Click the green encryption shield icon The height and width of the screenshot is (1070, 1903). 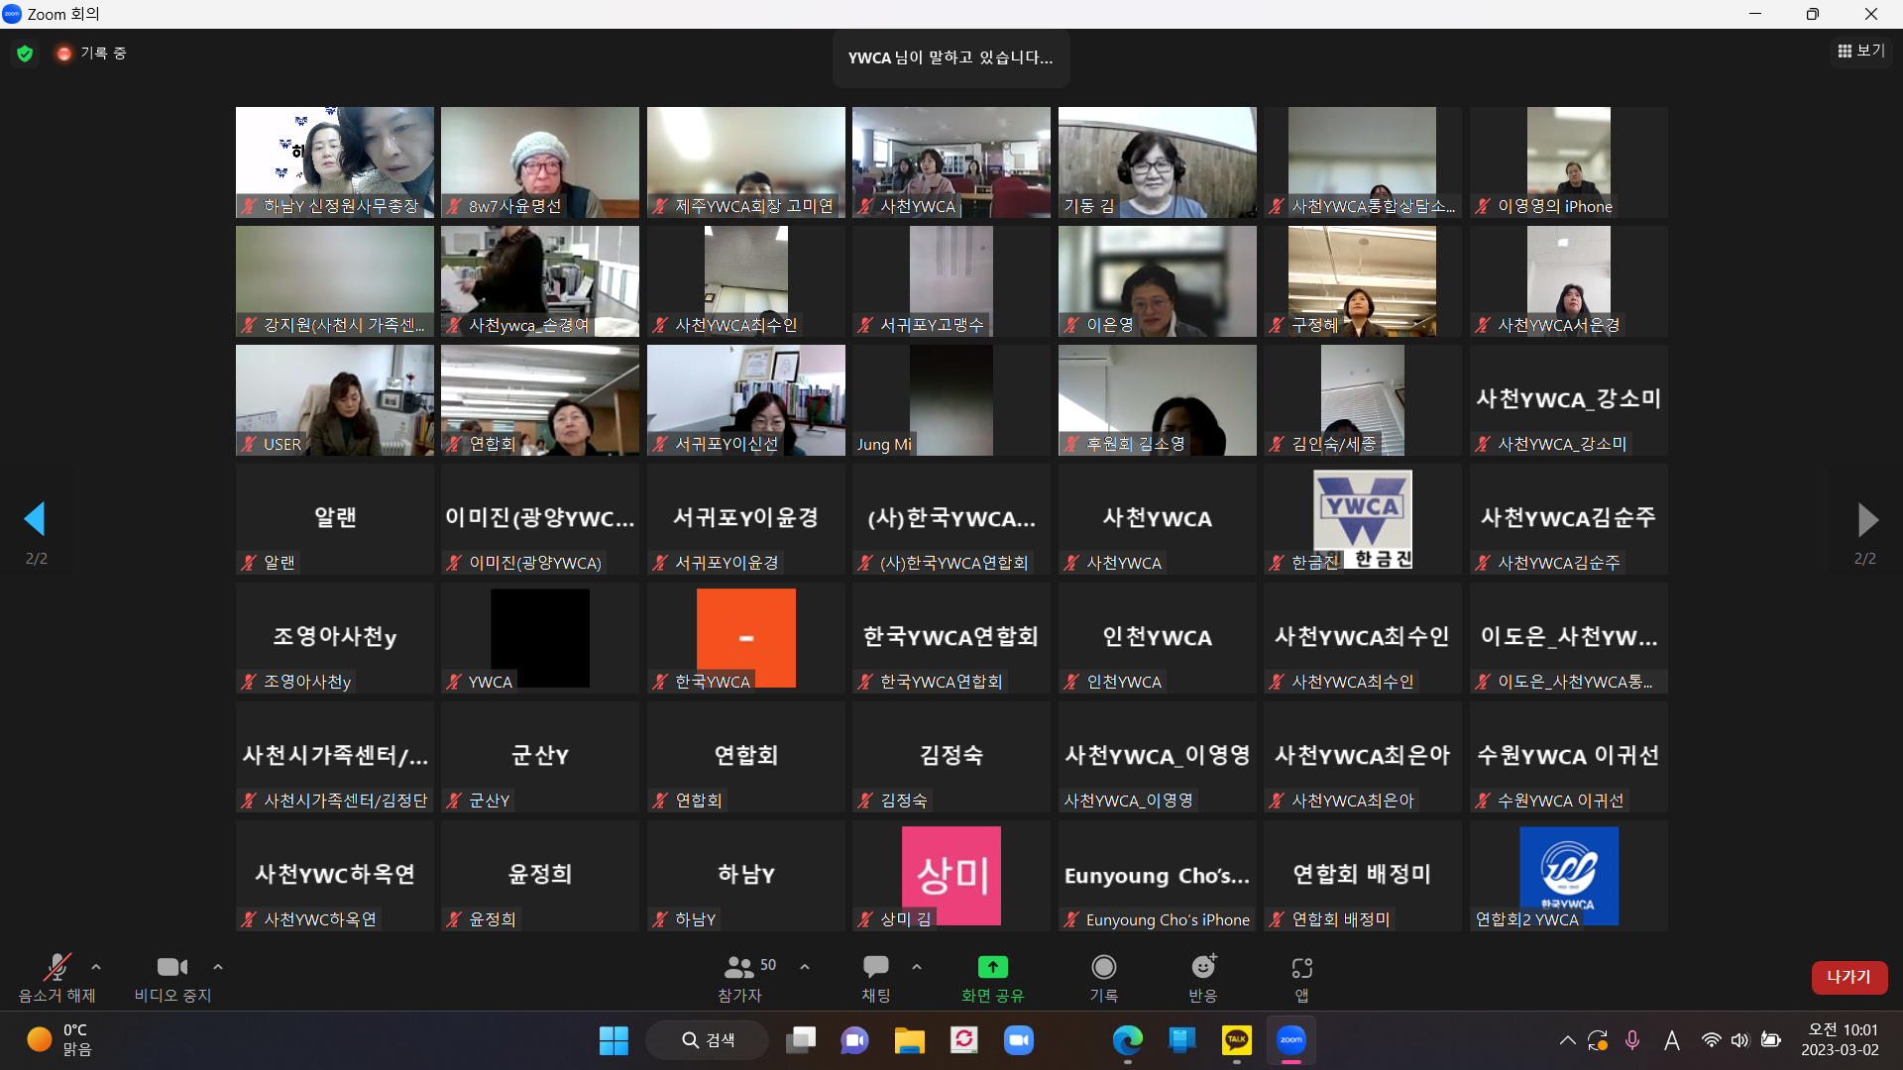pyautogui.click(x=25, y=53)
